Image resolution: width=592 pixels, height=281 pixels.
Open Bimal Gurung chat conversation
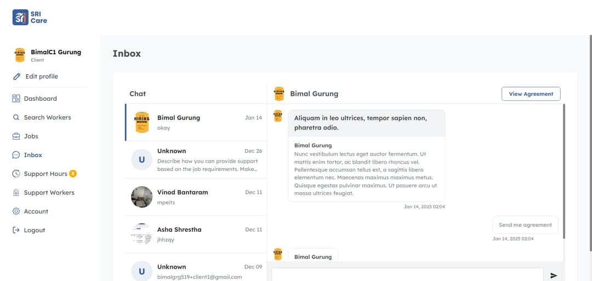[x=196, y=122]
